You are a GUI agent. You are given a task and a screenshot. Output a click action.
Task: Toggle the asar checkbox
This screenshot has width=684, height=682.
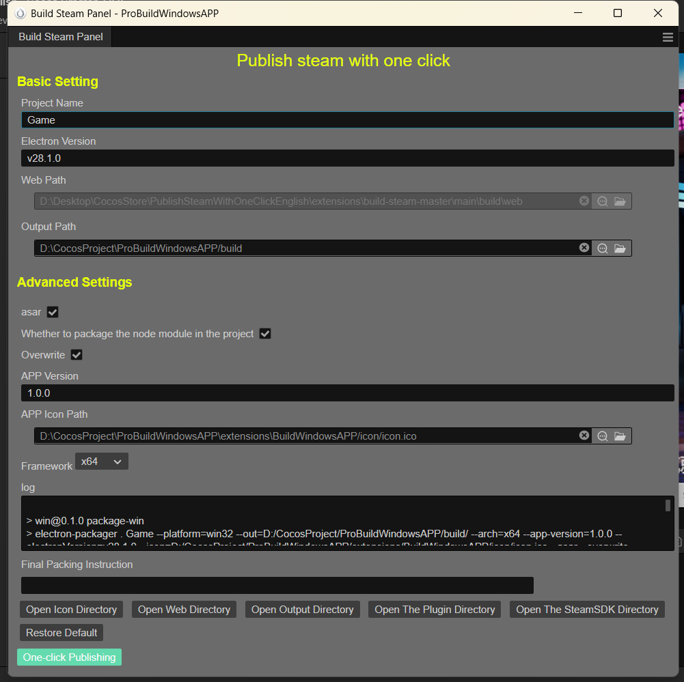pos(53,312)
